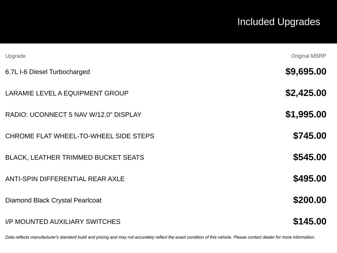Viewport: 337px width, 253px height.
Task: Select CHROME FLAT WHEEL-TO-WHEEL SIDE STEPS
Action: (80, 136)
